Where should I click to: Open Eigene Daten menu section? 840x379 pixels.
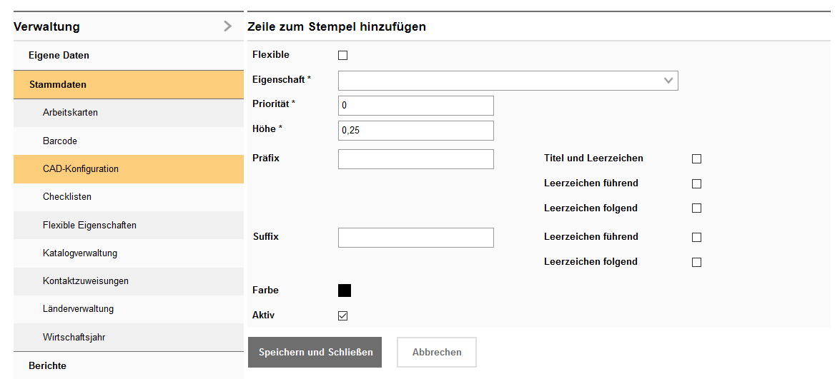pos(59,55)
